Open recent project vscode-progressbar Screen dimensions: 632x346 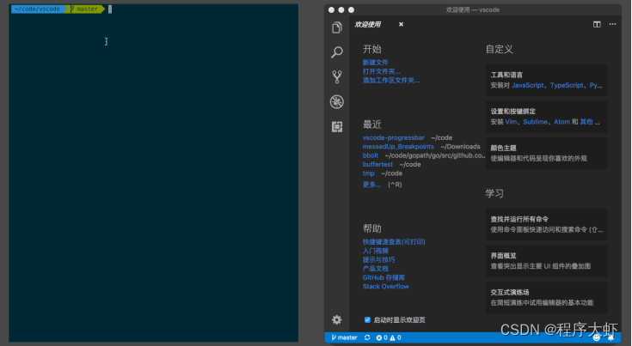pos(394,137)
